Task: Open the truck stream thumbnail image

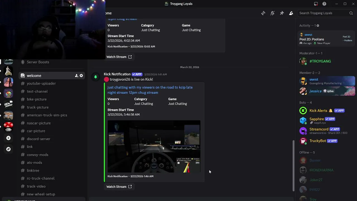Action: tap(154, 146)
